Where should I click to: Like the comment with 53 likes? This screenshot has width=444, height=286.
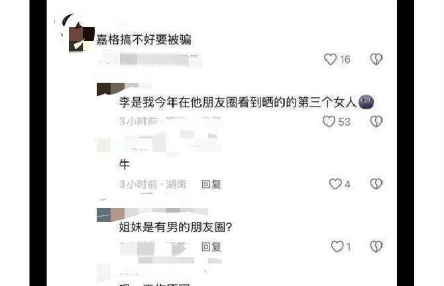(329, 122)
